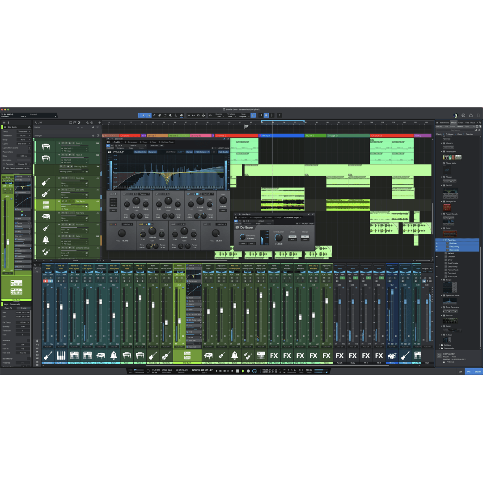483x483 pixels.
Task: Select the Eraser tool
Action: point(160,115)
